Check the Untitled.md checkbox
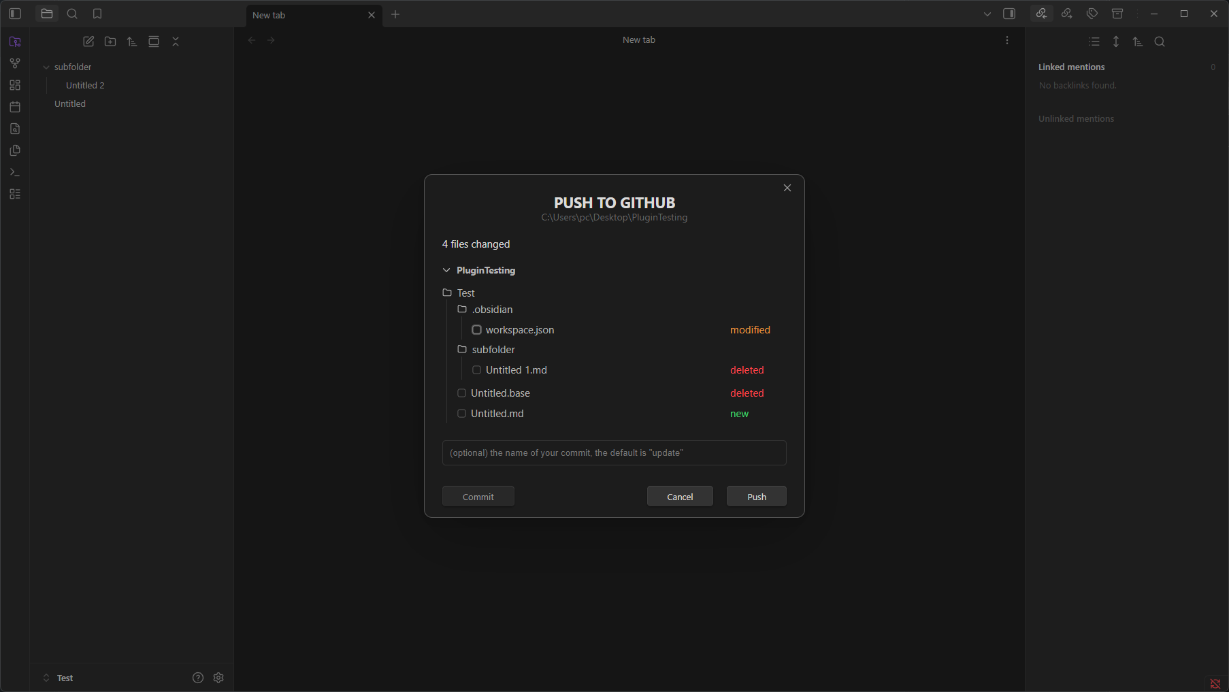The height and width of the screenshot is (692, 1229). [x=462, y=414]
